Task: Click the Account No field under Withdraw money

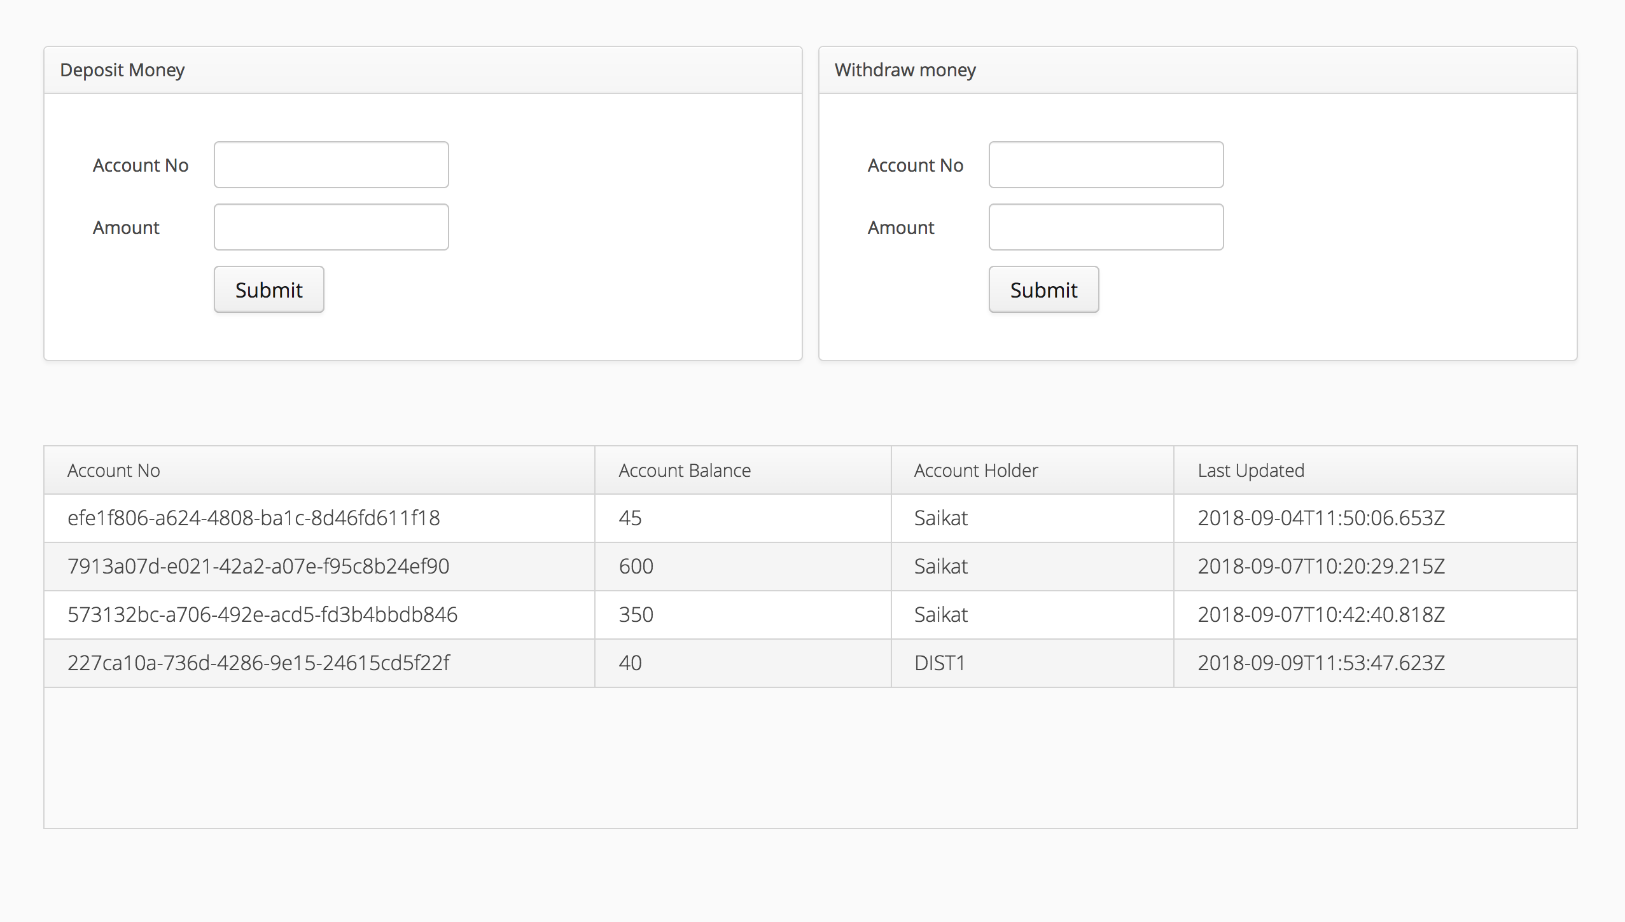Action: point(1105,164)
